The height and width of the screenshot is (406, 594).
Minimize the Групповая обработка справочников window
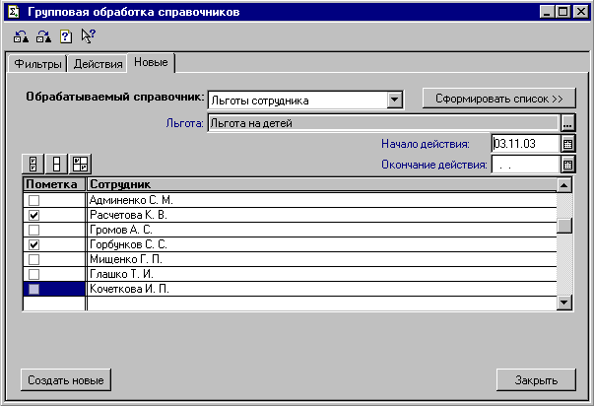pos(547,12)
